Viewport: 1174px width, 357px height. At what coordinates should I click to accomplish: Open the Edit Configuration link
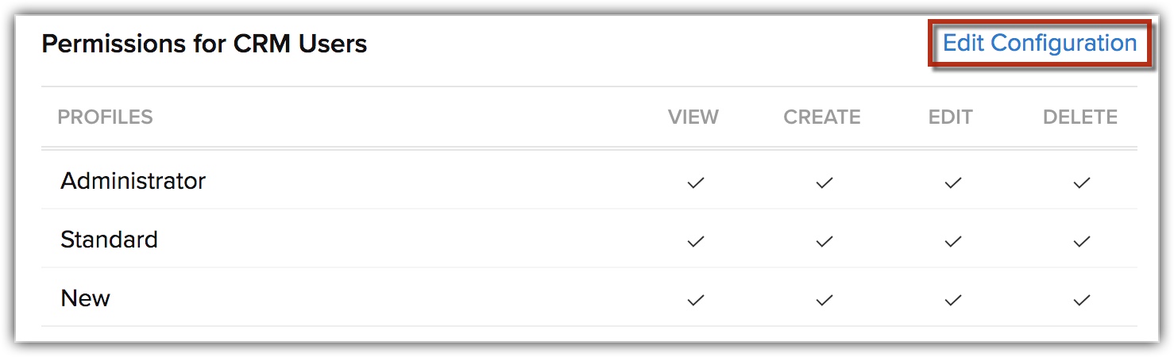(1040, 43)
